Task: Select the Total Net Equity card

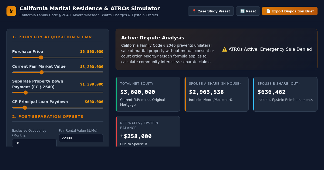Action: 148,94
